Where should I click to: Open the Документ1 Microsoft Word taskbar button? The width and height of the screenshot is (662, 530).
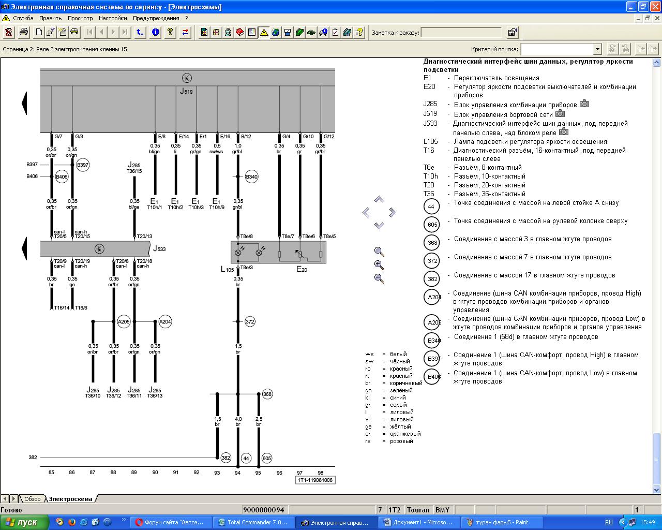(x=419, y=522)
